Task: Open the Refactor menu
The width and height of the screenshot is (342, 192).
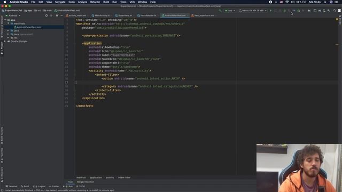Action: [95, 2]
